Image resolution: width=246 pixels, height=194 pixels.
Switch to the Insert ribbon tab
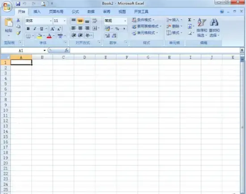pyautogui.click(x=37, y=12)
